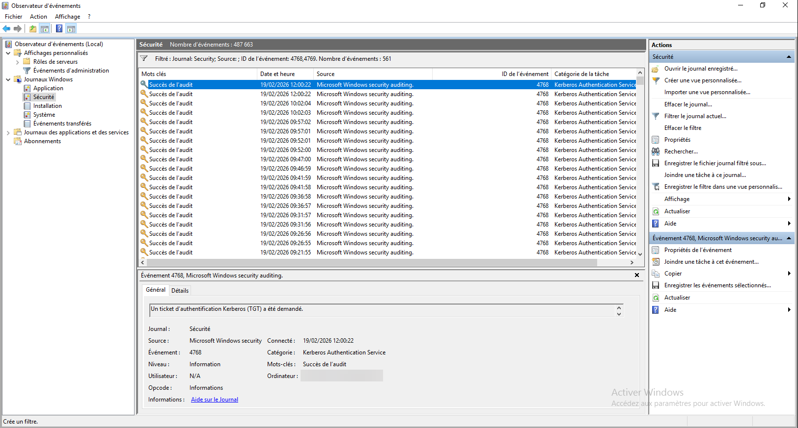Sort by Catégorie de la tâche column

594,74
